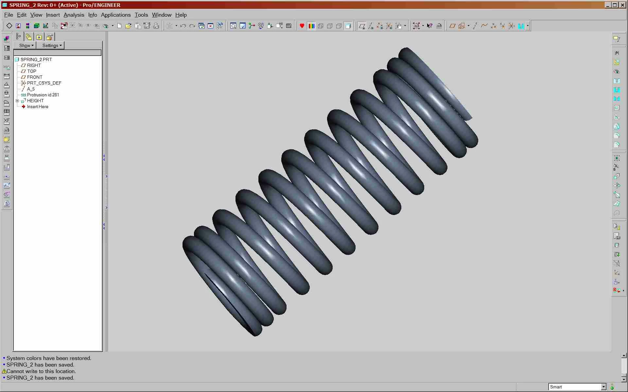Toggle coordinate systems display
The height and width of the screenshot is (392, 628).
389,26
